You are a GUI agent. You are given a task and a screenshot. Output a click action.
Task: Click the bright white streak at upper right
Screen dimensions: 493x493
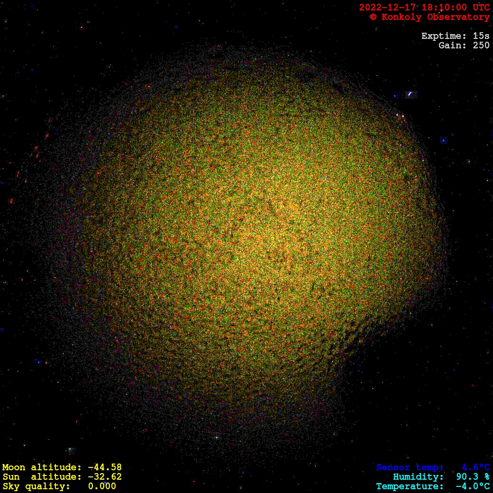tap(410, 94)
